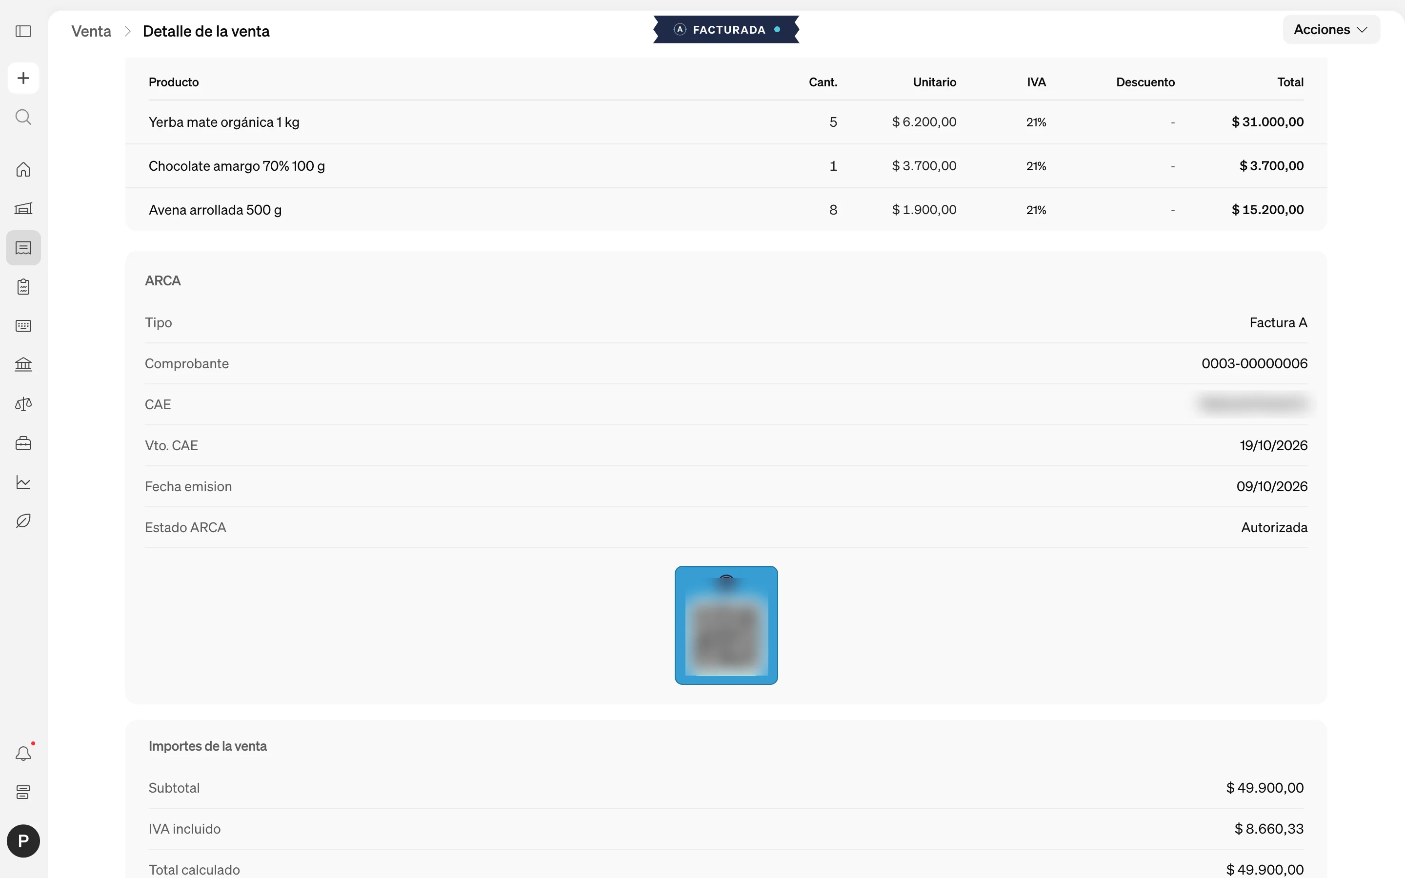
Task: Open the search magnifier icon
Action: pyautogui.click(x=23, y=117)
